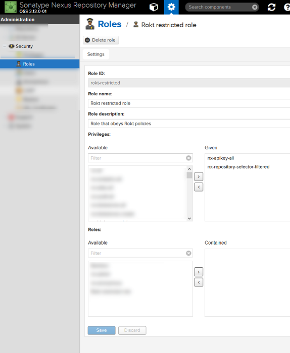Click the Role ID field
The height and width of the screenshot is (353, 290).
[x=189, y=83]
